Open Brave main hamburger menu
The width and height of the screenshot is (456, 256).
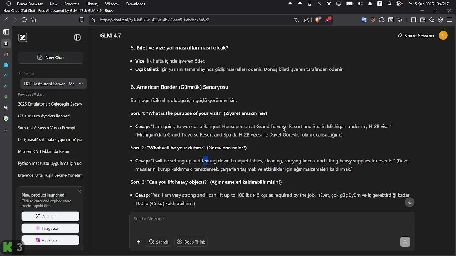point(450,20)
